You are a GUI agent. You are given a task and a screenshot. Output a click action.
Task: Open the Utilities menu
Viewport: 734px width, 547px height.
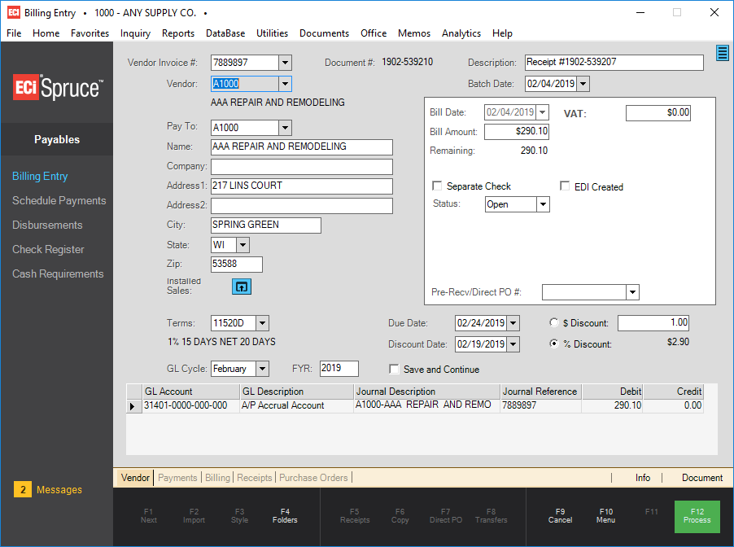point(272,33)
